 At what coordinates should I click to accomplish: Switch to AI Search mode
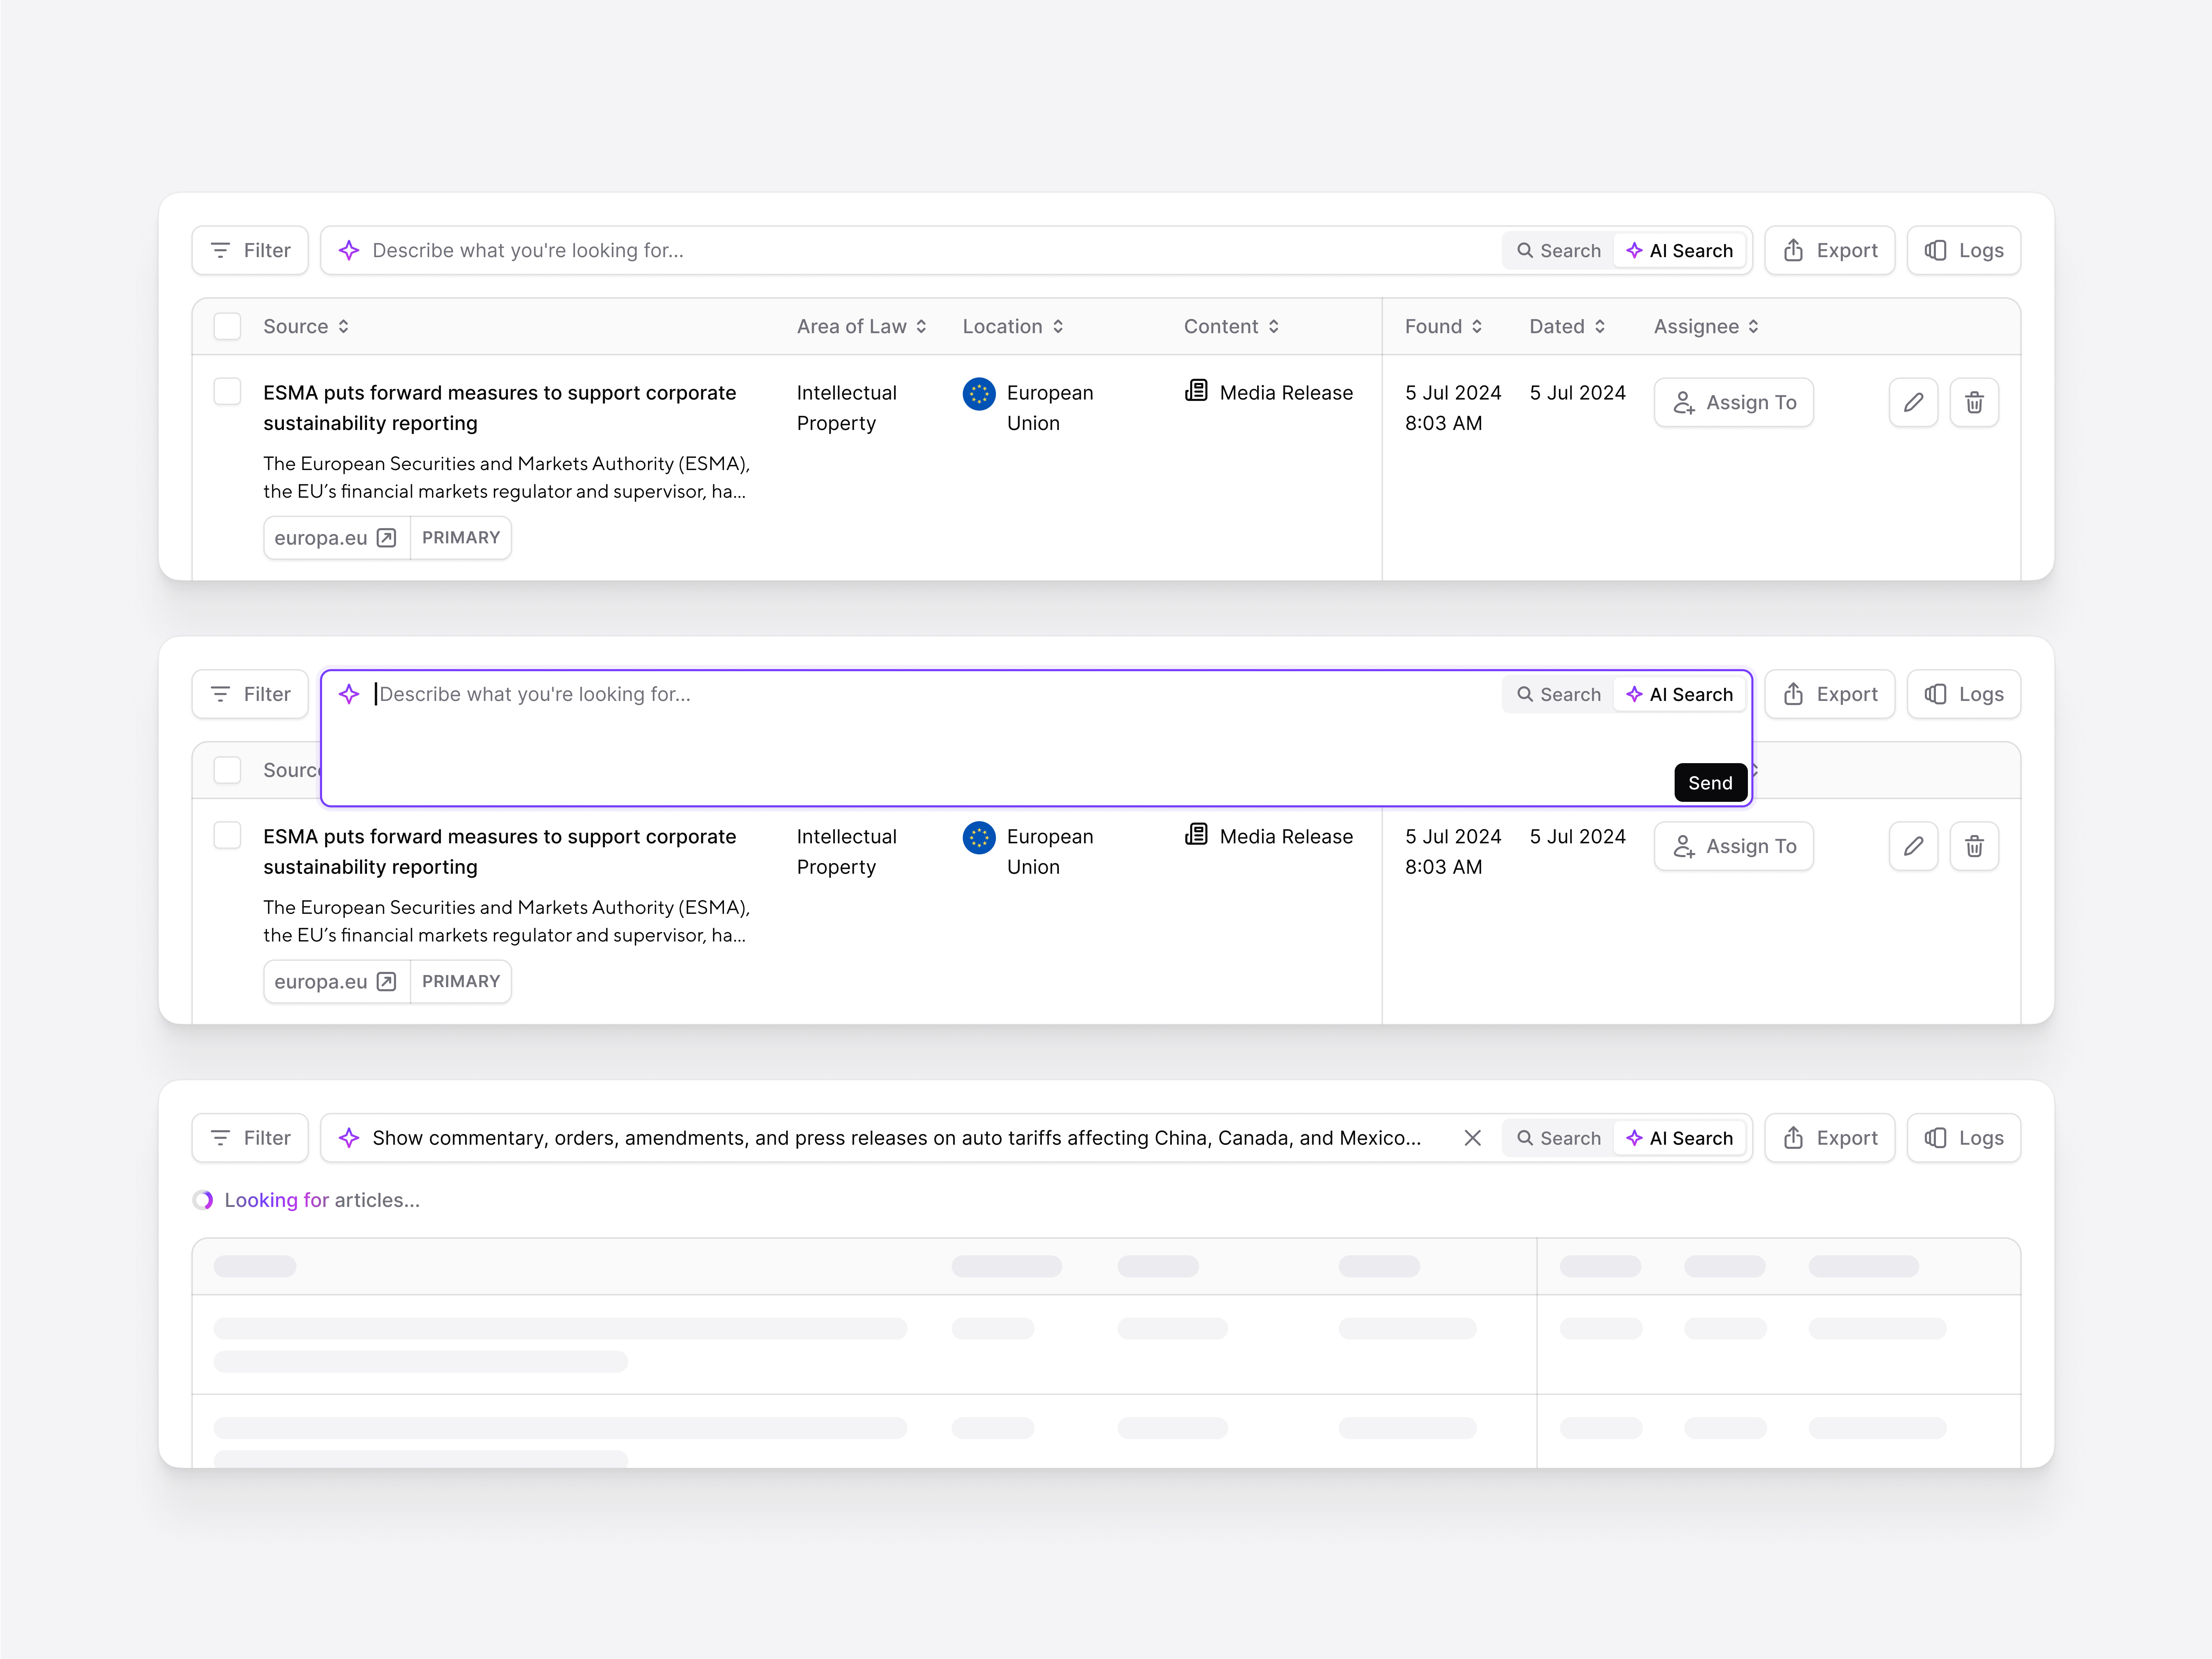tap(1680, 250)
